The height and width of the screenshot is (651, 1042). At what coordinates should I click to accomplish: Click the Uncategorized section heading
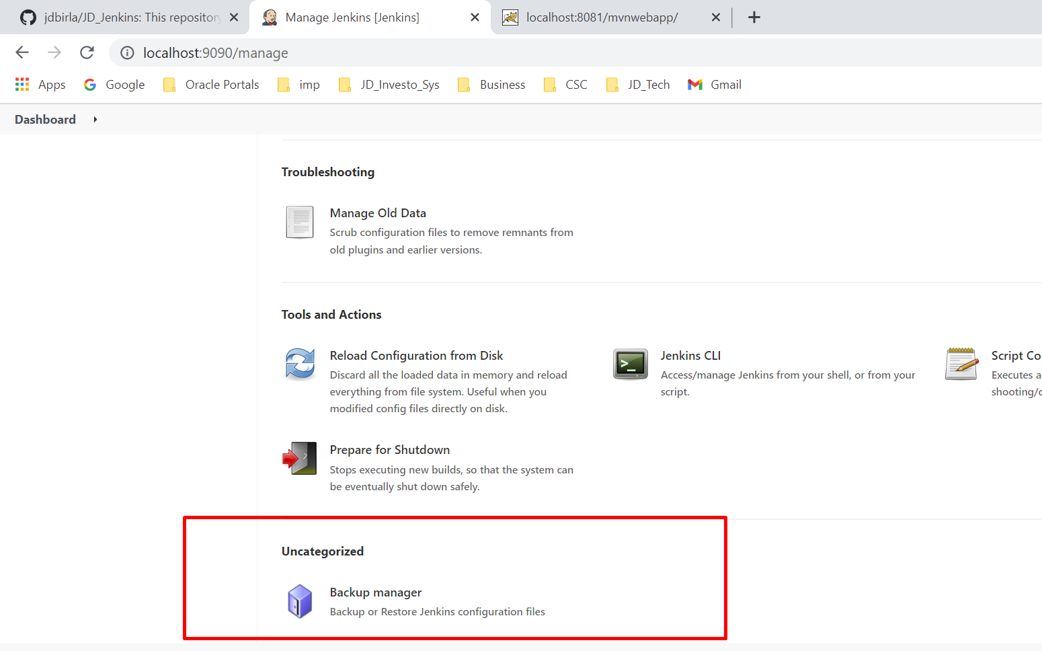tap(323, 551)
